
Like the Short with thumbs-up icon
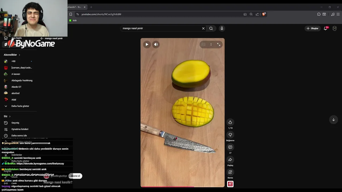coord(230,122)
